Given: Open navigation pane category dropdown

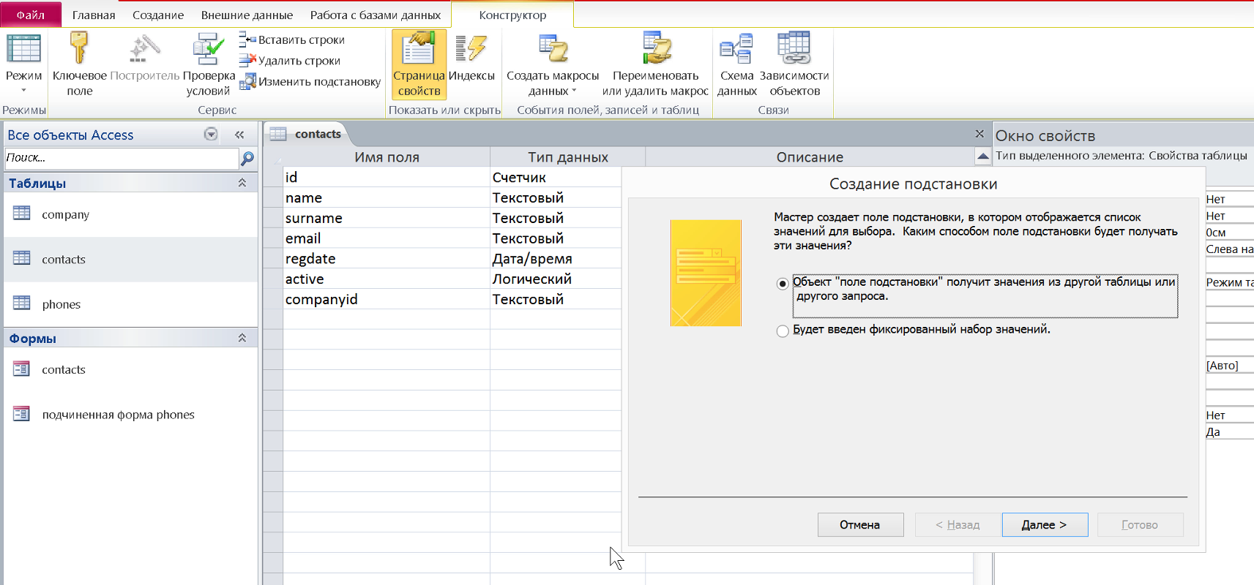Looking at the screenshot, I should tap(211, 135).
